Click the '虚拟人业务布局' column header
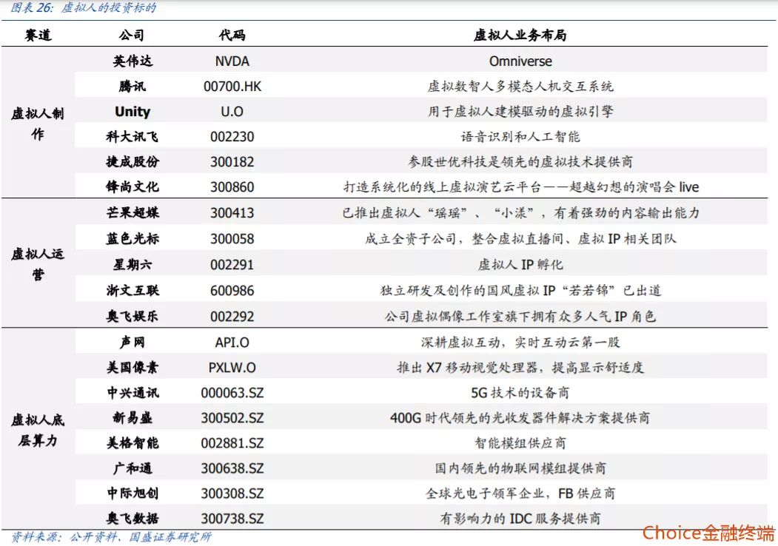The width and height of the screenshot is (778, 546). click(520, 36)
